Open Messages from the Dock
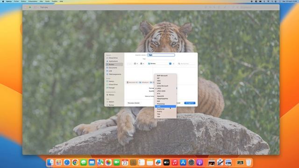The height and width of the screenshot is (168, 299). (x=84, y=162)
